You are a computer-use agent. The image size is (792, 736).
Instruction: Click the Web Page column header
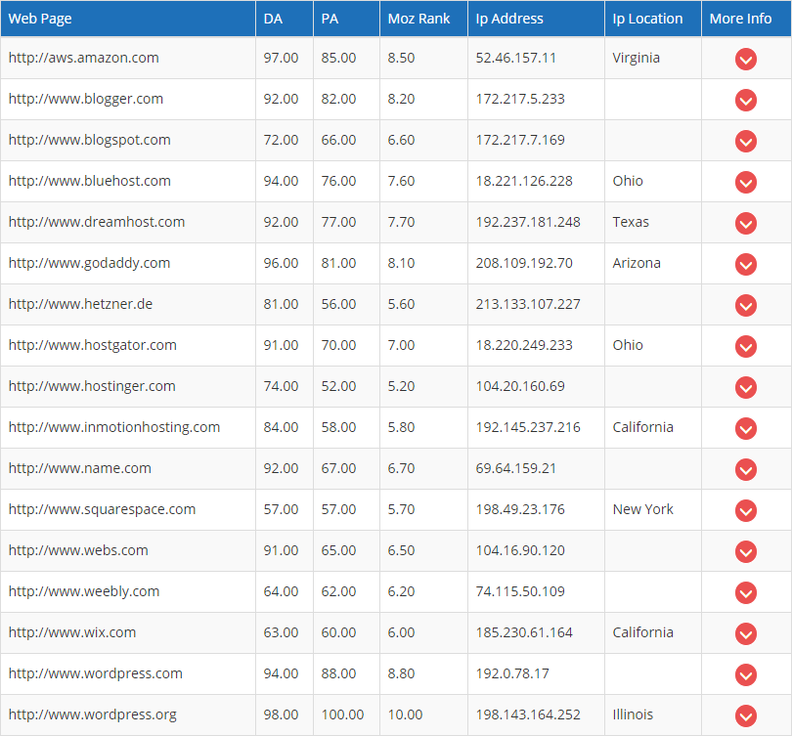(x=128, y=19)
